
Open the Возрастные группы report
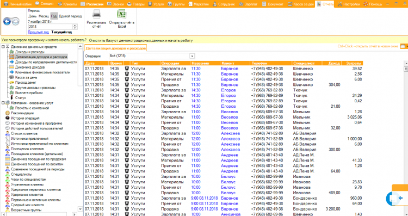click(26, 210)
